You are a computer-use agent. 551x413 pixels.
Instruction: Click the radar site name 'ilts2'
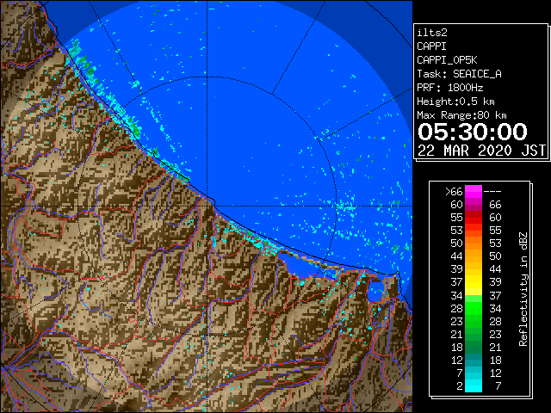(432, 33)
